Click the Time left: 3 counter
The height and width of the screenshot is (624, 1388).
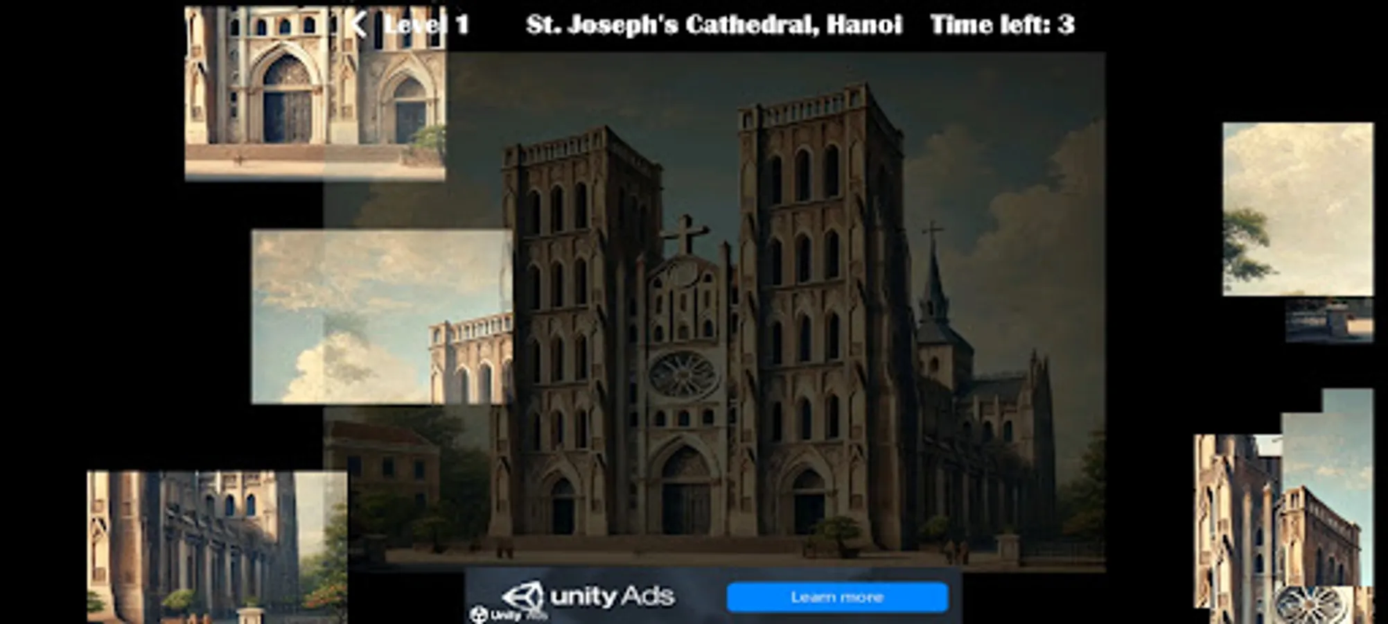(1003, 24)
